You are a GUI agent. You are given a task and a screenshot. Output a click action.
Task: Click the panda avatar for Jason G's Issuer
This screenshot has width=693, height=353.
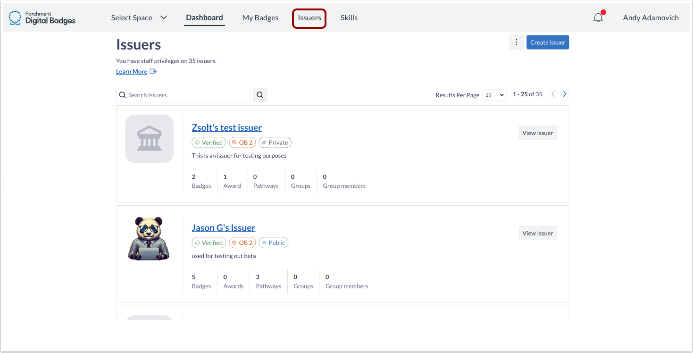pyautogui.click(x=149, y=238)
